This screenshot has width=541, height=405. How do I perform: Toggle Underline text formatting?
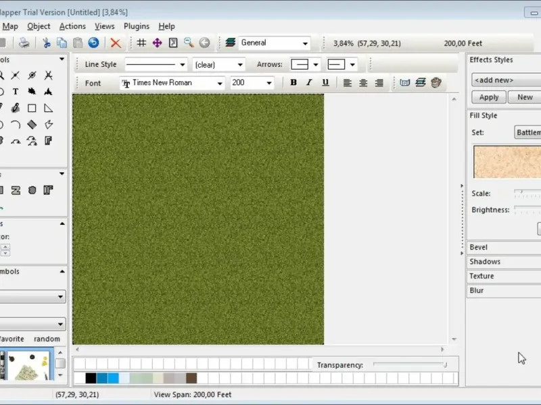[x=325, y=82]
